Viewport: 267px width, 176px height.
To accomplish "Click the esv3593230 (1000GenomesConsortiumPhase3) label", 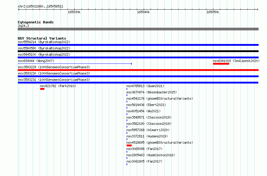I will (54, 73).
